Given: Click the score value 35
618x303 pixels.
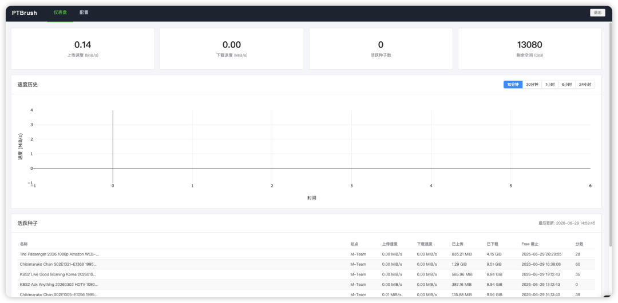Looking at the screenshot, I should [578, 274].
